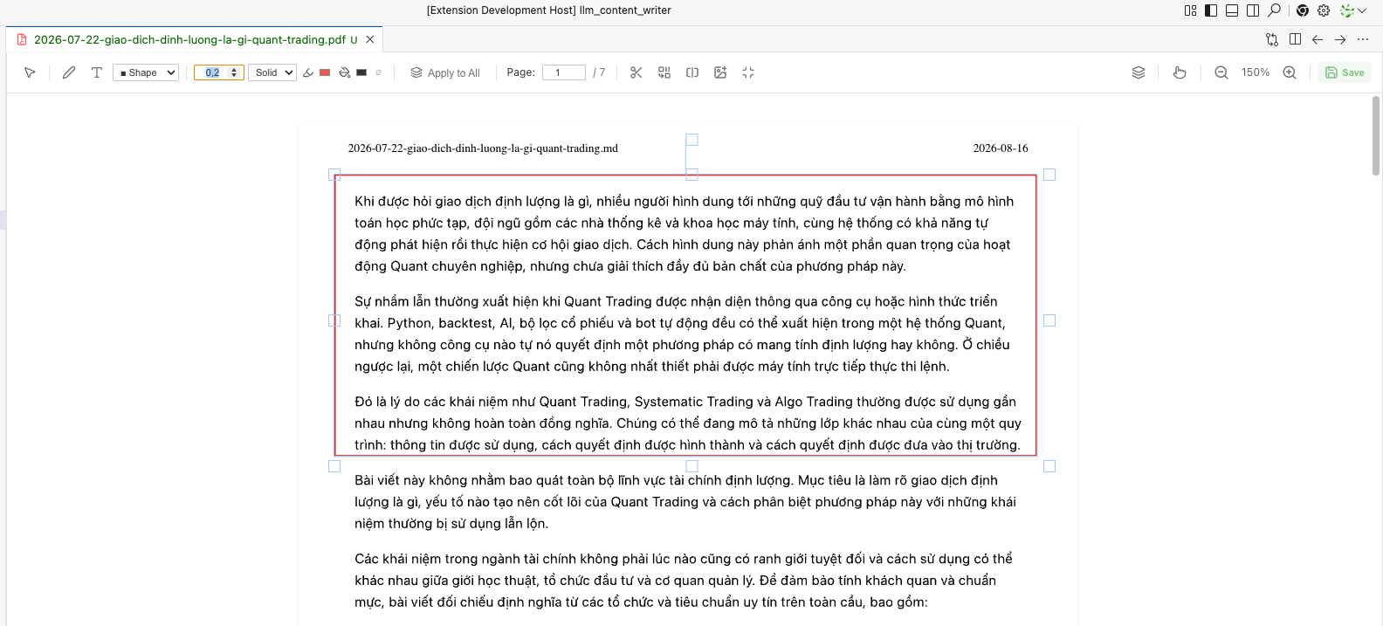Screen dimensions: 1383x626
Task: Click the bottom-right selection handle
Action: [1049, 466]
